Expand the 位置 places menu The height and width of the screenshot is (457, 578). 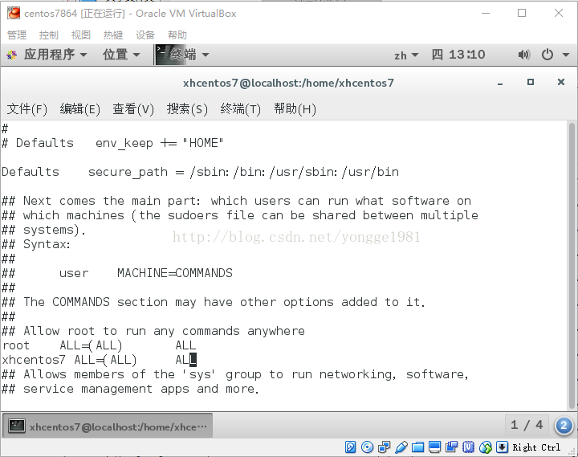click(x=121, y=55)
